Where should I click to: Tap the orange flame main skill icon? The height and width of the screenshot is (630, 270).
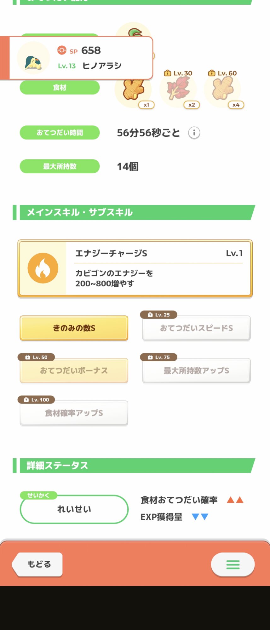(43, 268)
